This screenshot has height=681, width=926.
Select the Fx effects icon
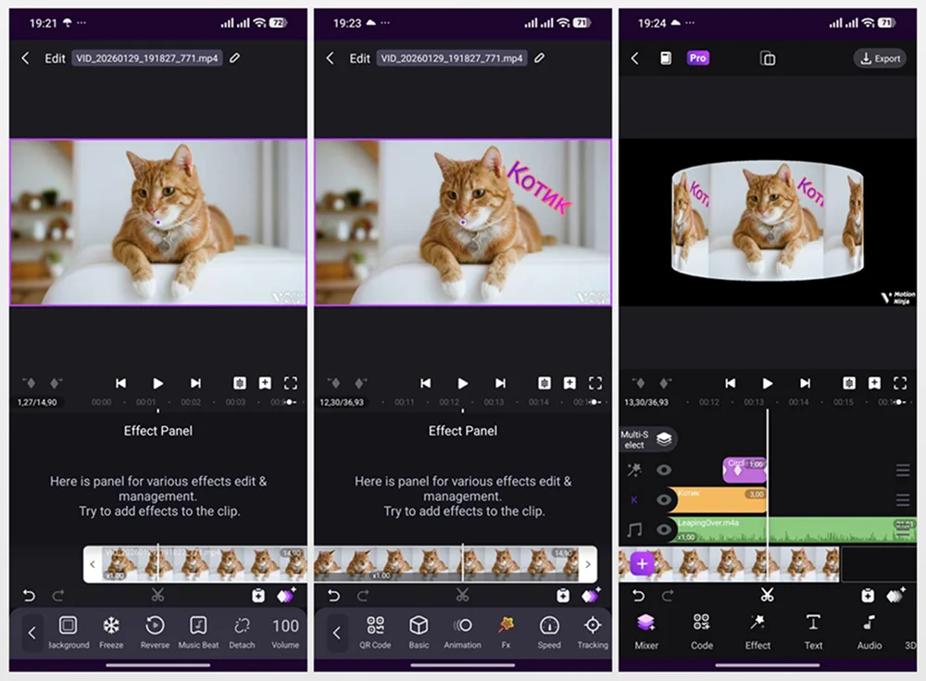506,626
